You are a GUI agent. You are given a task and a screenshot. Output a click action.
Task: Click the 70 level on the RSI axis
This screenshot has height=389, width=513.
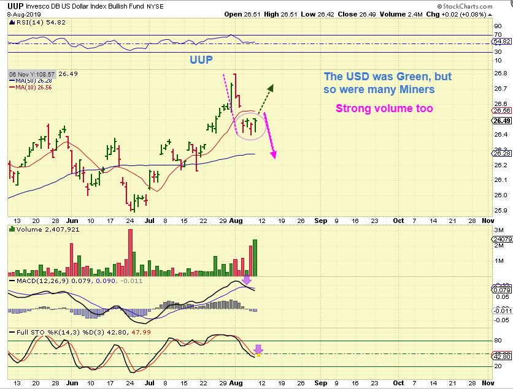[498, 35]
